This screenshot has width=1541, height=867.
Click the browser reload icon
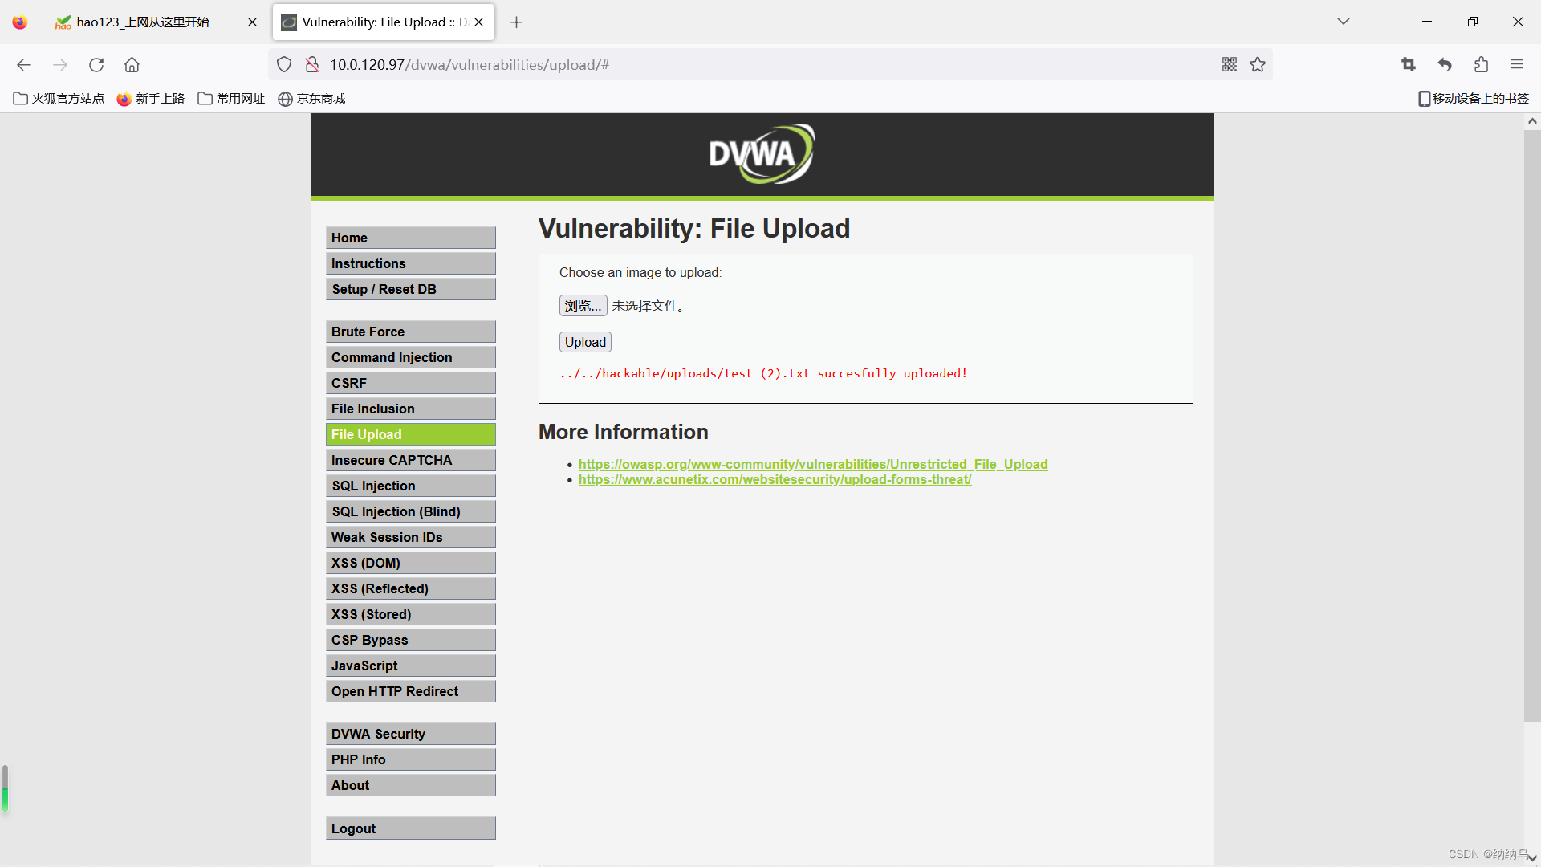pos(96,65)
